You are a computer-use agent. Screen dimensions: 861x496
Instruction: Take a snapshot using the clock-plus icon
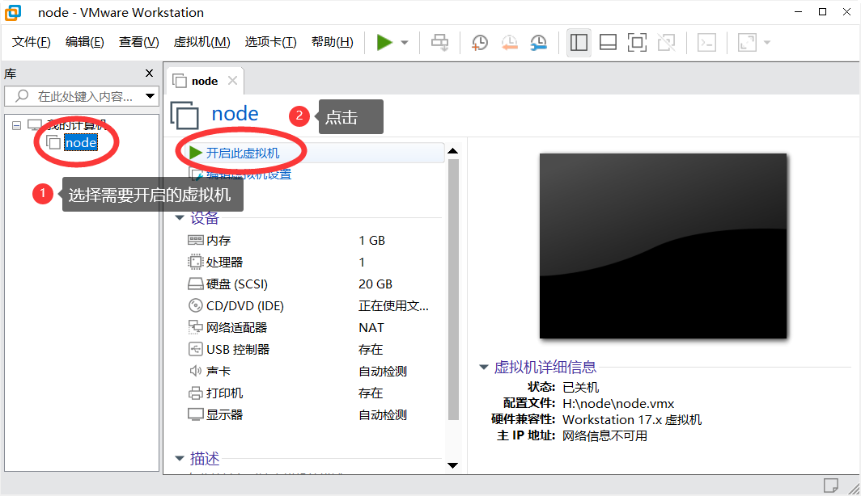(x=480, y=43)
